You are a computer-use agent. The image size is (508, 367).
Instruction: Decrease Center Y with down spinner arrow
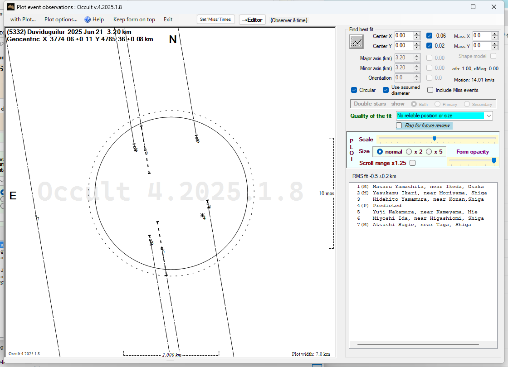pos(416,48)
